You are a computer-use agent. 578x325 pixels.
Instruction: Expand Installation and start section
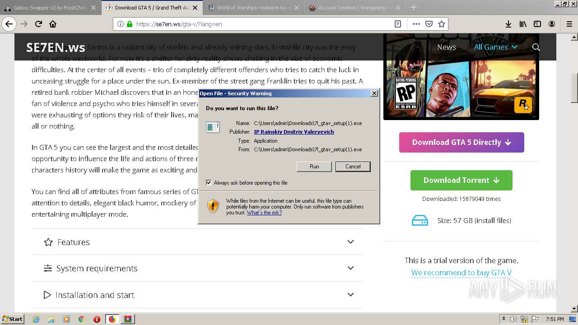(197, 295)
